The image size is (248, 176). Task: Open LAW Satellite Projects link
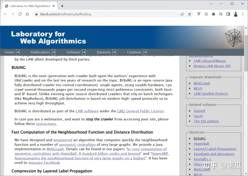211,94
